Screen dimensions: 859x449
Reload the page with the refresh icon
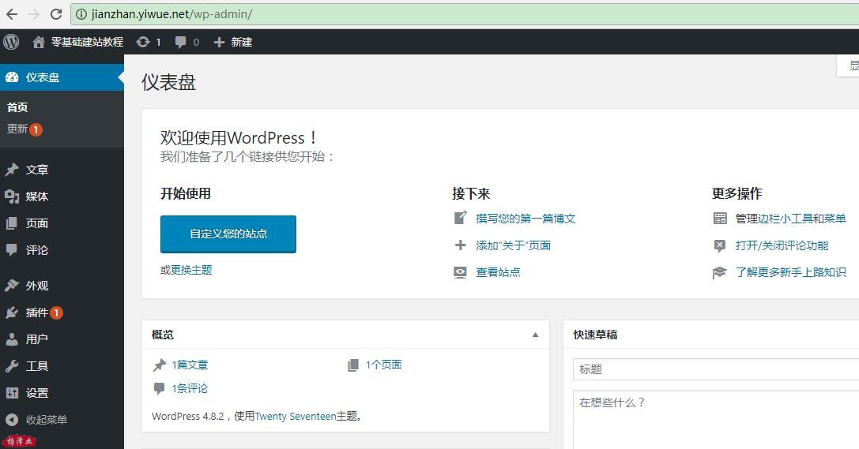point(56,14)
